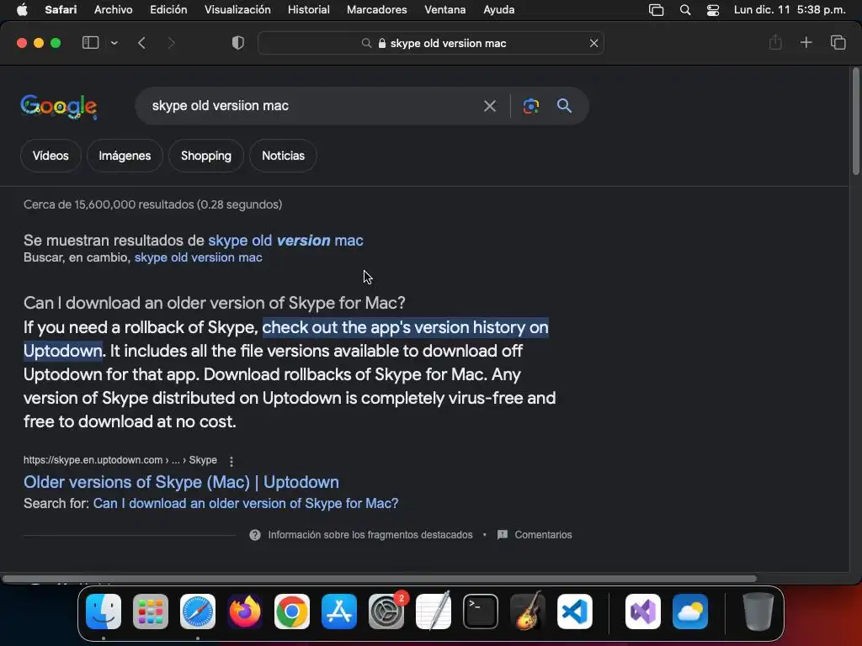Switch to the Vídeos filter tab
This screenshot has width=862, height=646.
[51, 156]
